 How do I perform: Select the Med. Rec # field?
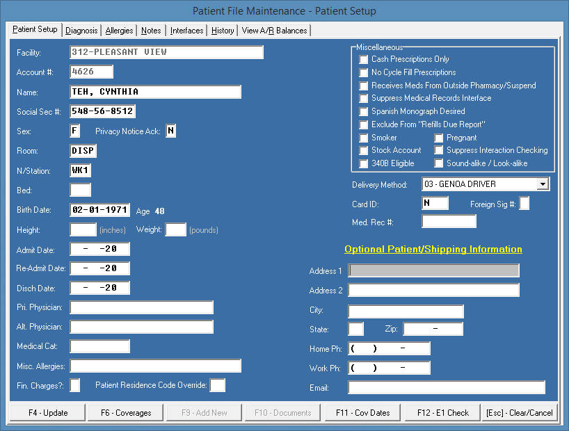tap(449, 222)
